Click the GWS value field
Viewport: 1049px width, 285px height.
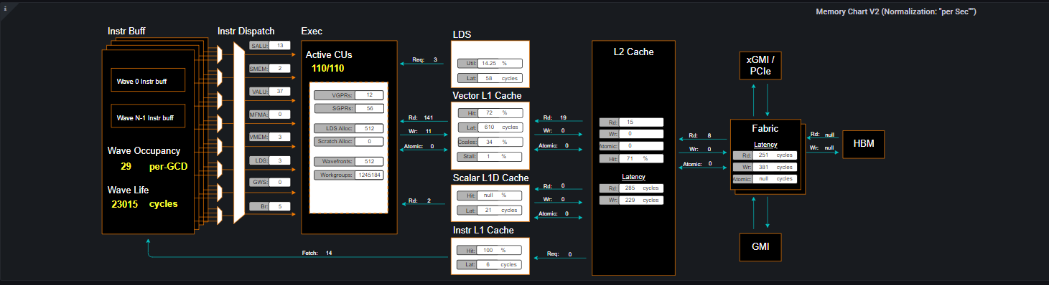click(280, 183)
